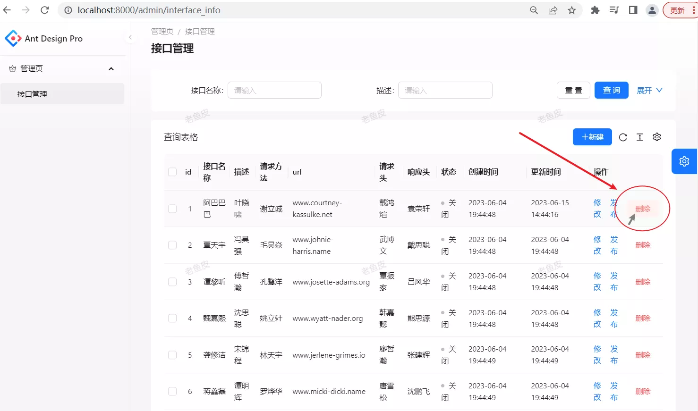Click 删除 for row 覃天宇
This screenshot has width=698, height=411.
click(643, 245)
